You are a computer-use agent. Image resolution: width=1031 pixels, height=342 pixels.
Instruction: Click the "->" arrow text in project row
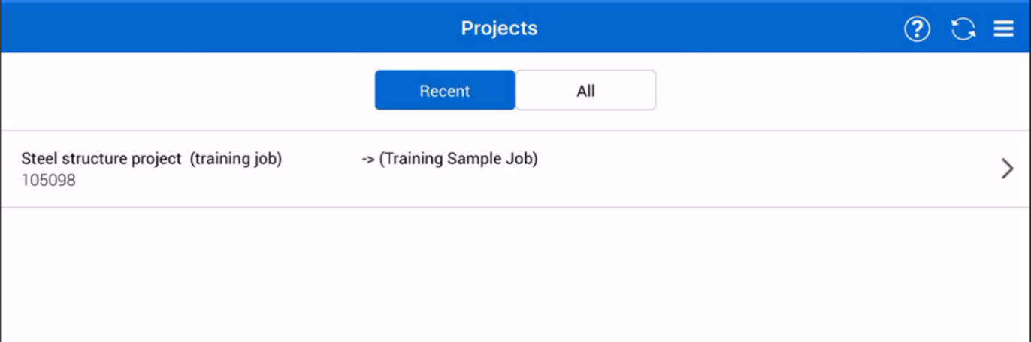tap(368, 159)
